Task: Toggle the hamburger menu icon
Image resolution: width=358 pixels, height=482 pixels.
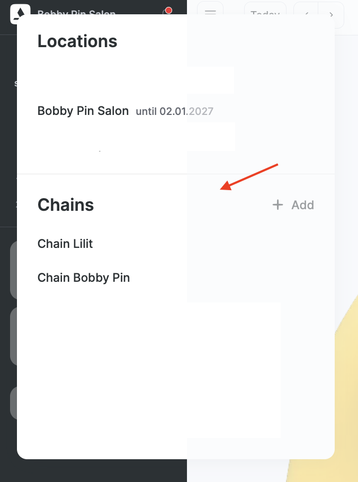Action: (210, 11)
